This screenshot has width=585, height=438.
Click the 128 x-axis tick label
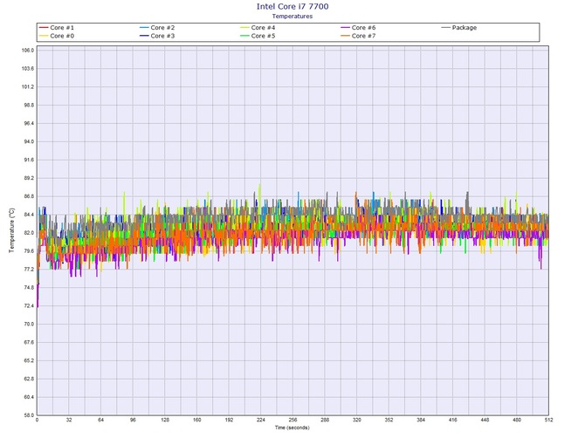(x=165, y=420)
